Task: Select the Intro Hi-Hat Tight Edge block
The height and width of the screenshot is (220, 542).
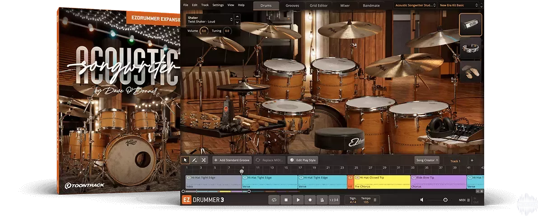Action: (x=213, y=182)
